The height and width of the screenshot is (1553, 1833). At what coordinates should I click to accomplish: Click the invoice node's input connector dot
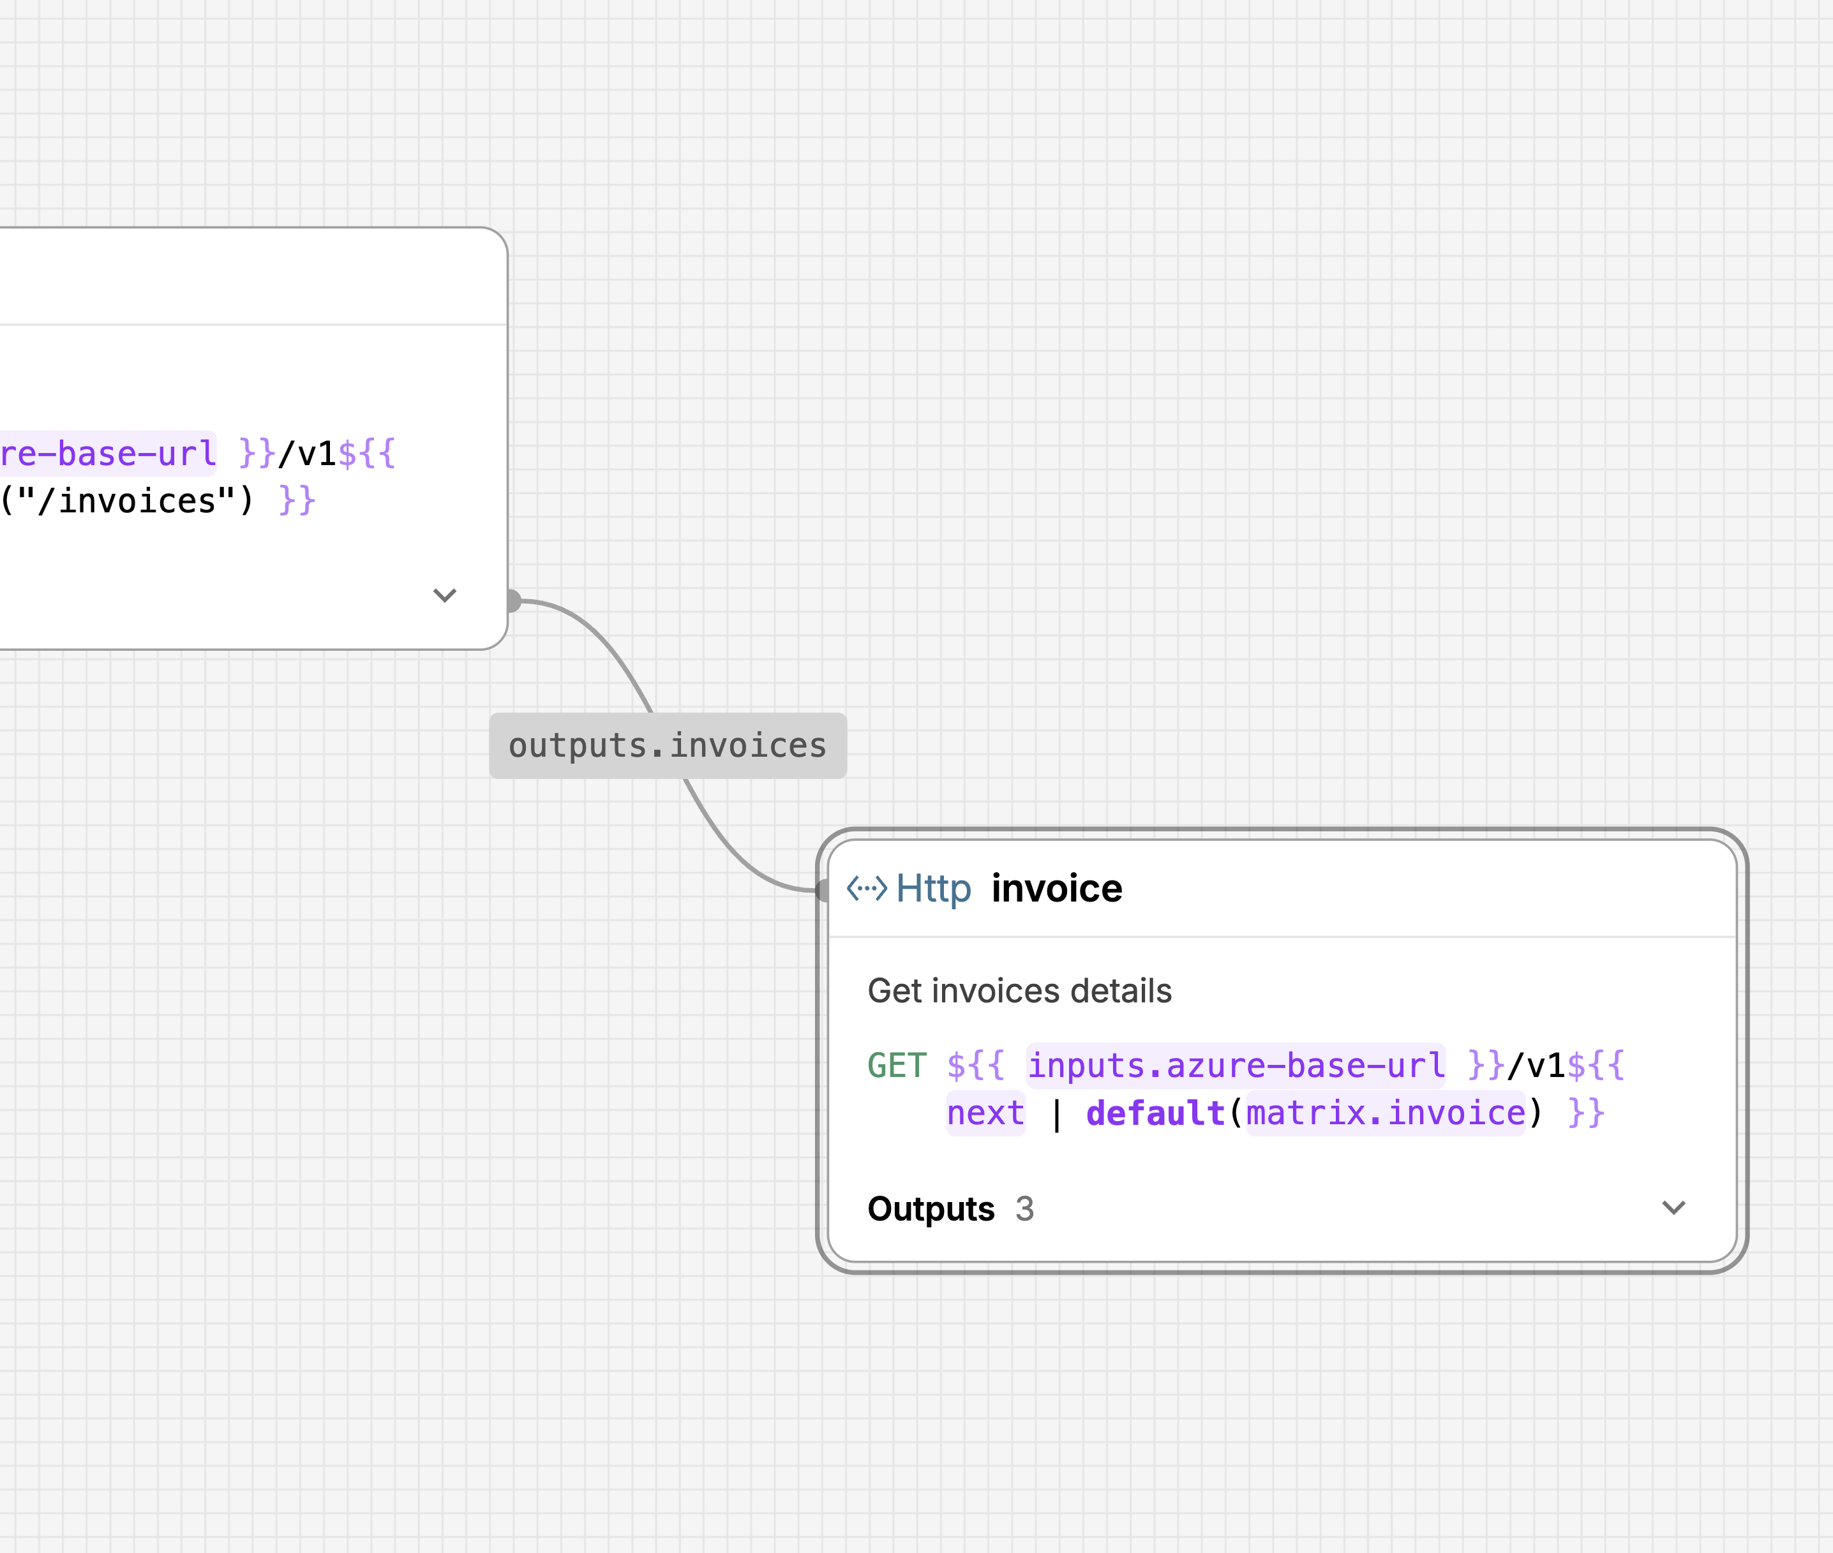pos(822,890)
